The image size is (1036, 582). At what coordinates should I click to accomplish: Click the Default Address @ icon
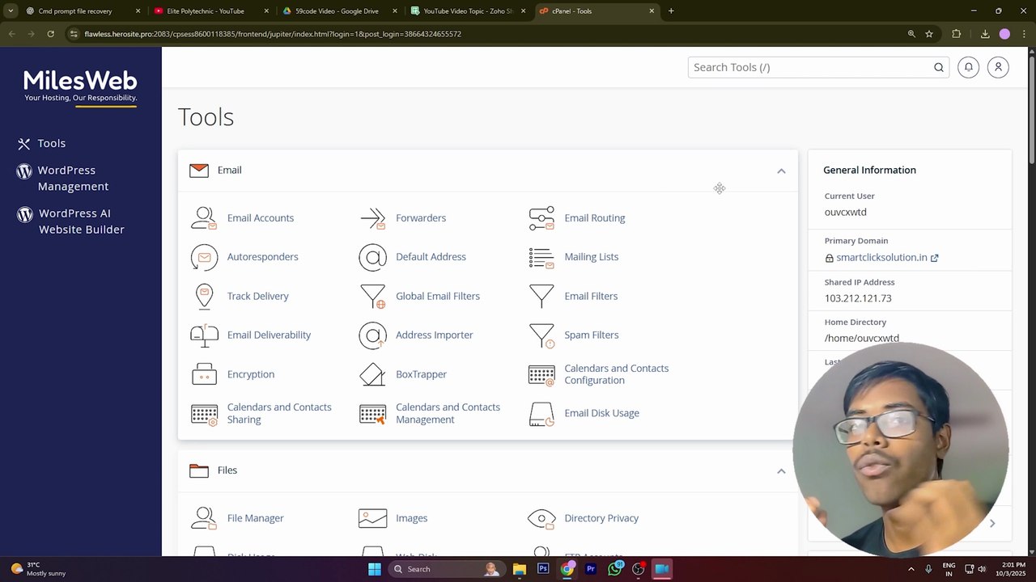click(372, 257)
